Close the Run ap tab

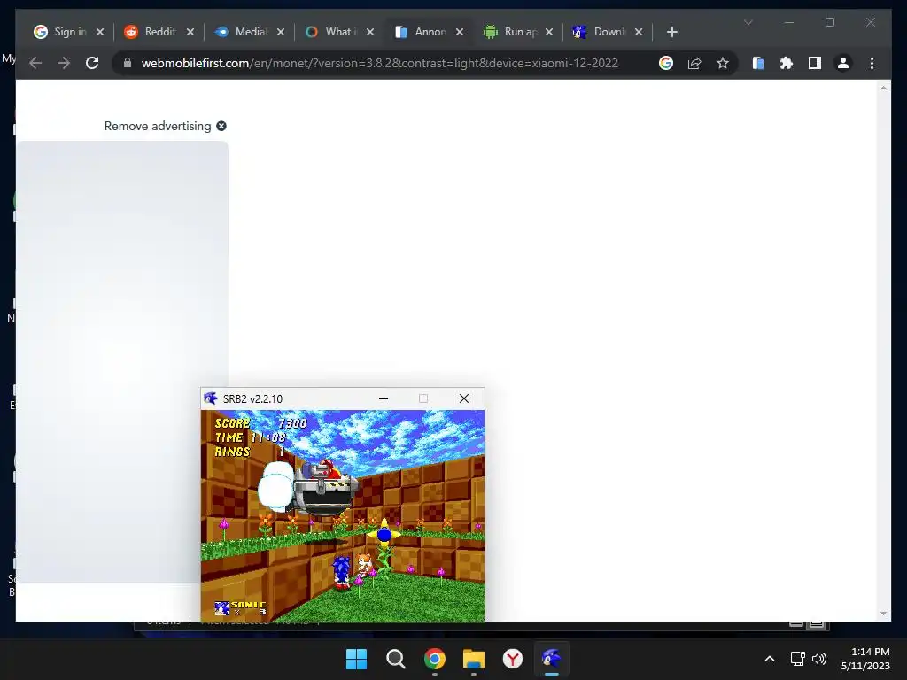tap(549, 32)
